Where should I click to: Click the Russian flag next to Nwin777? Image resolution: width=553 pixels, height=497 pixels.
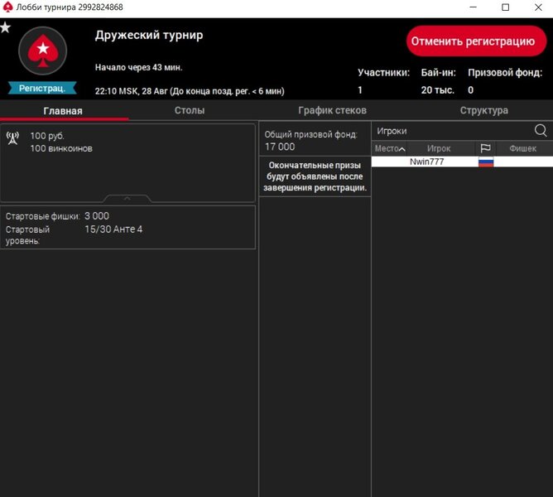486,162
